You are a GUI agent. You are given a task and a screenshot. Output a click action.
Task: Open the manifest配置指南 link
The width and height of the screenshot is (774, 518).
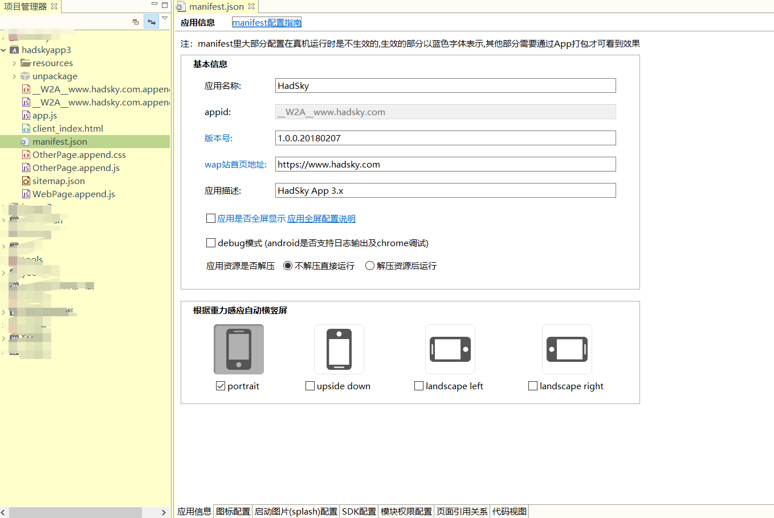click(x=267, y=23)
